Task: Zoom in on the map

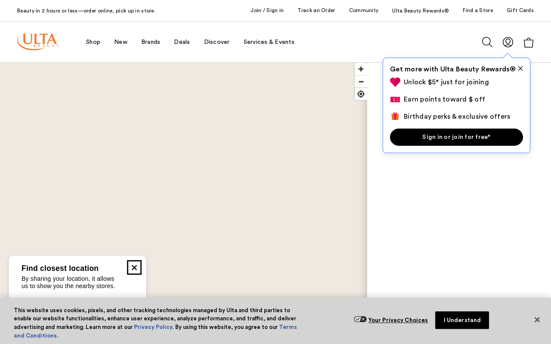Action: [361, 69]
